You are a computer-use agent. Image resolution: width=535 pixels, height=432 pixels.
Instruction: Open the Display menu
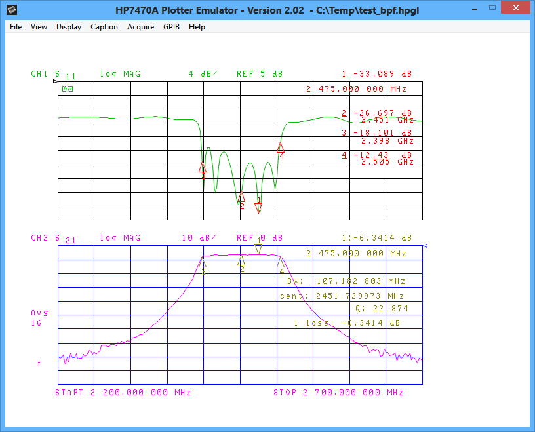click(69, 27)
